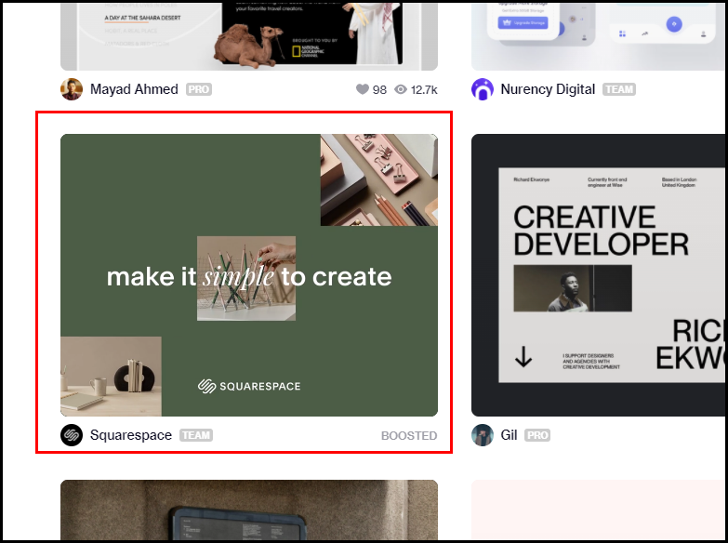Click the PRO badge next to Gil

[537, 435]
